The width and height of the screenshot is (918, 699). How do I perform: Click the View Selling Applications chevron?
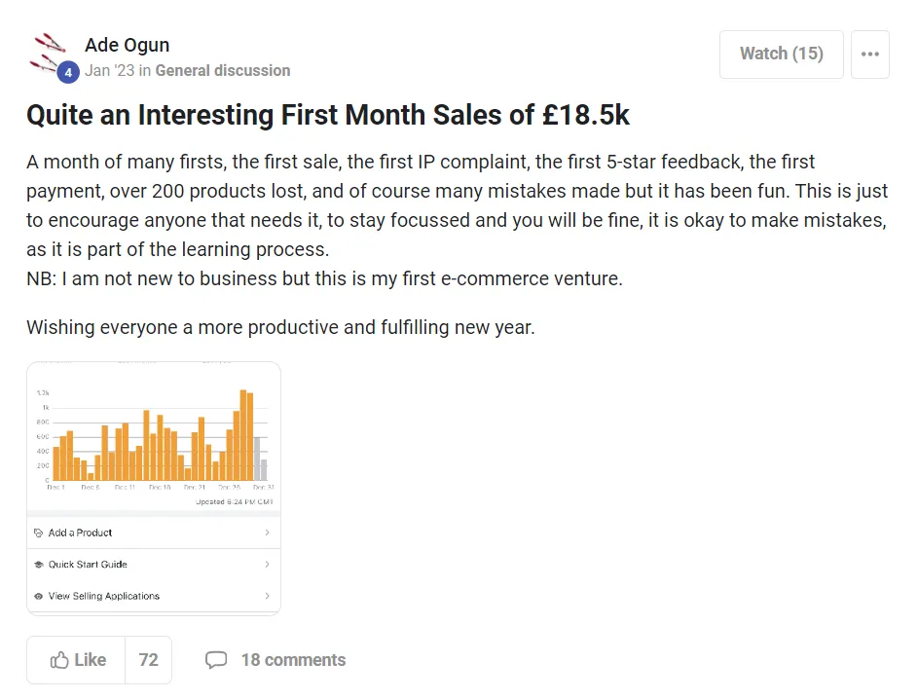coord(267,596)
